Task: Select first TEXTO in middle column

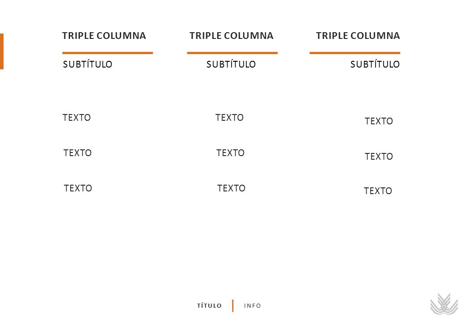Action: (229, 118)
